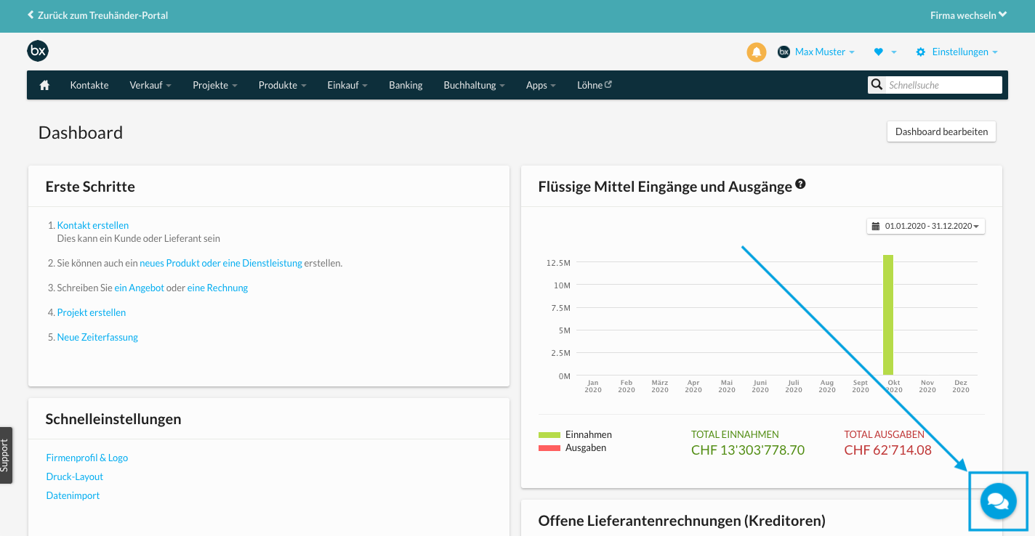The height and width of the screenshot is (536, 1035).
Task: Open the Druck-Layout link
Action: coord(75,476)
